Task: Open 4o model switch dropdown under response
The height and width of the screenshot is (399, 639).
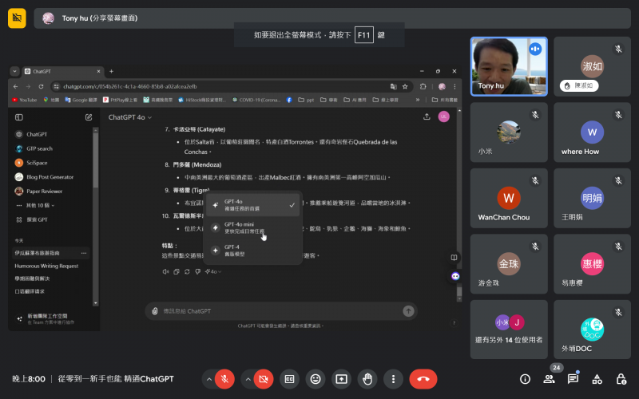Action: point(213,271)
